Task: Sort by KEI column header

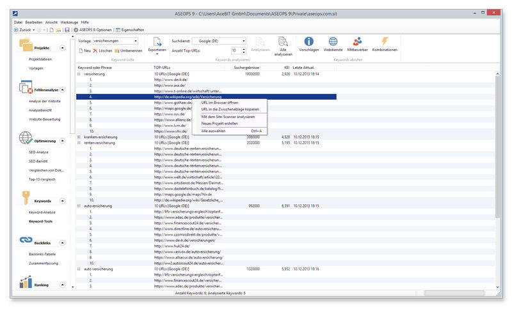Action: (x=287, y=68)
